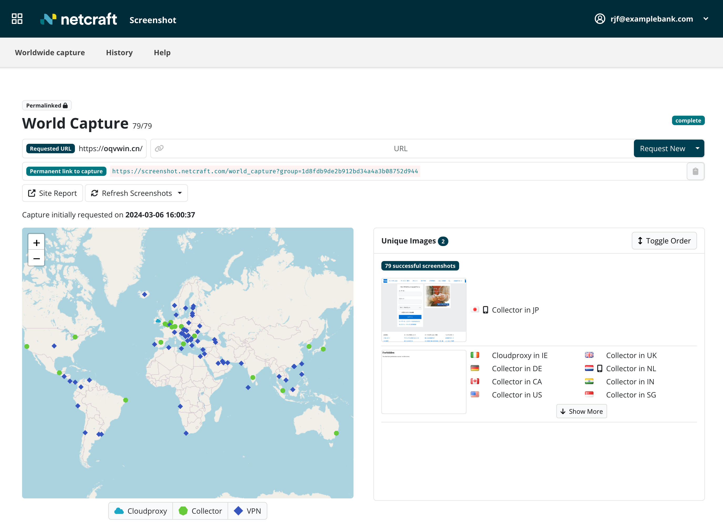
Task: Toggle Cloudproxy markers in the map legend
Action: (140, 511)
